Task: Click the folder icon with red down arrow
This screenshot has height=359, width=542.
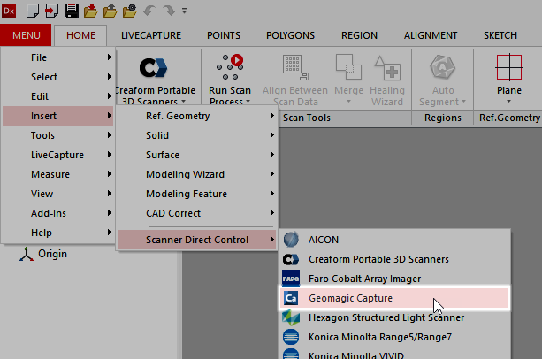Action: [91, 11]
